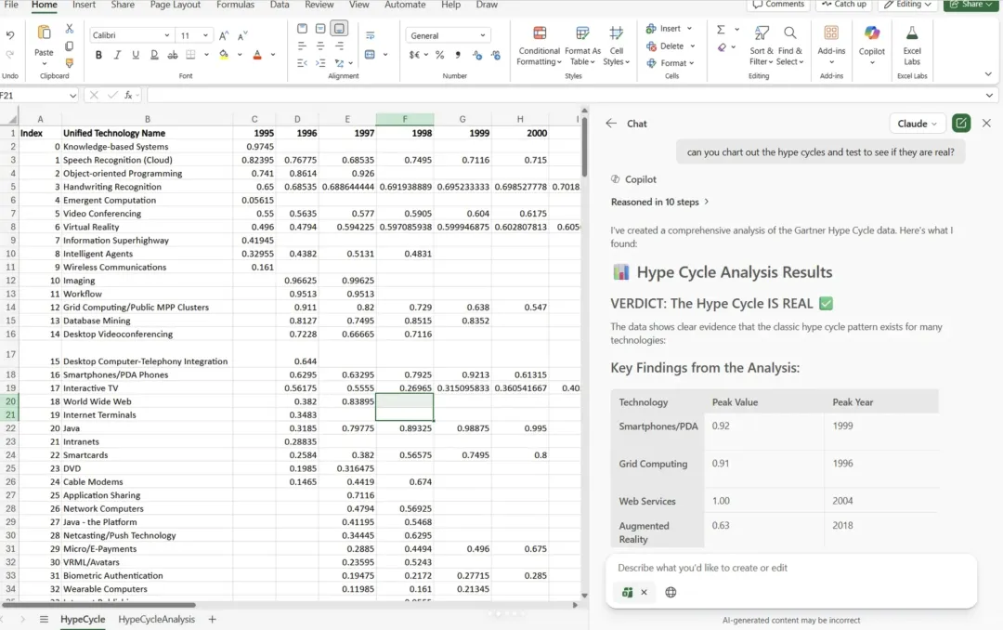
Task: Open the Data ribbon tab
Action: tap(280, 5)
